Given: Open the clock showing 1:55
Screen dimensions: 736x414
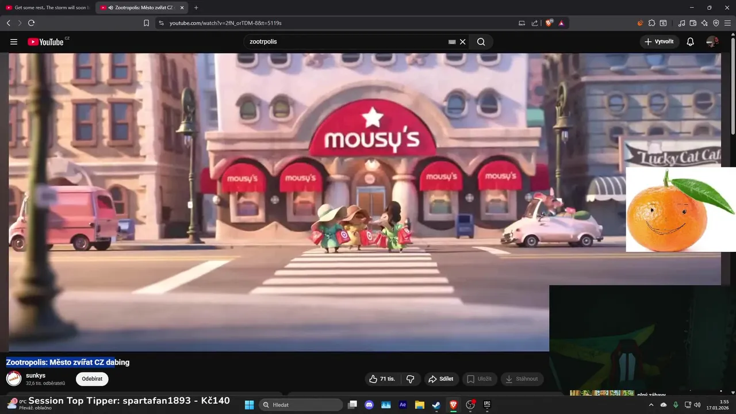Looking at the screenshot, I should click(719, 405).
